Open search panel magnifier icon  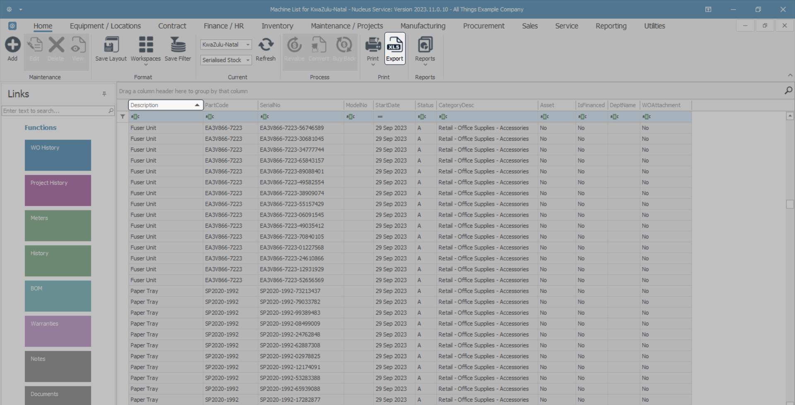pos(788,91)
